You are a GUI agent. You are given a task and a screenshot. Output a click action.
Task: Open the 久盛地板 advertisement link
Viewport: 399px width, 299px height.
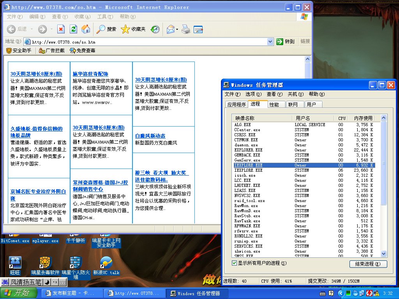pyautogui.click(x=36, y=132)
